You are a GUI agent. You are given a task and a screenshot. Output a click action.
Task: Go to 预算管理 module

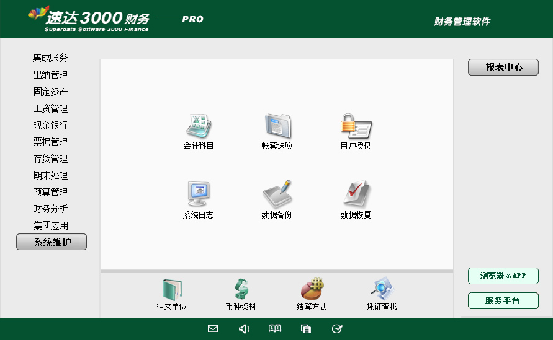tap(50, 192)
